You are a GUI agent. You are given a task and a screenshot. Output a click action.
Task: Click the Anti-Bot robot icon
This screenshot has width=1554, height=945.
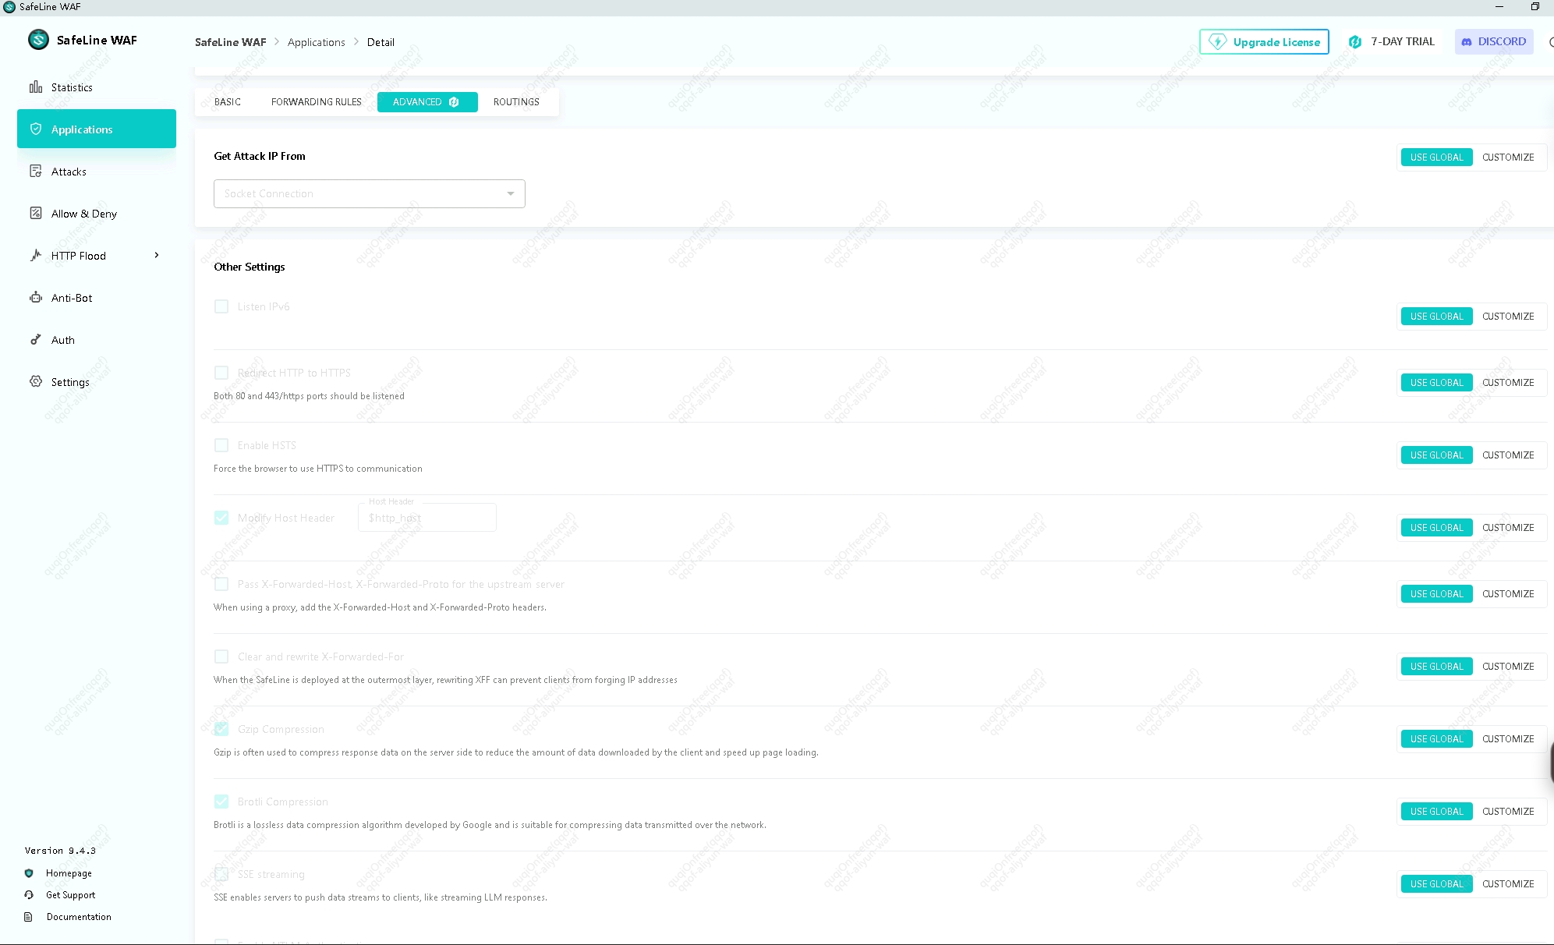(36, 297)
